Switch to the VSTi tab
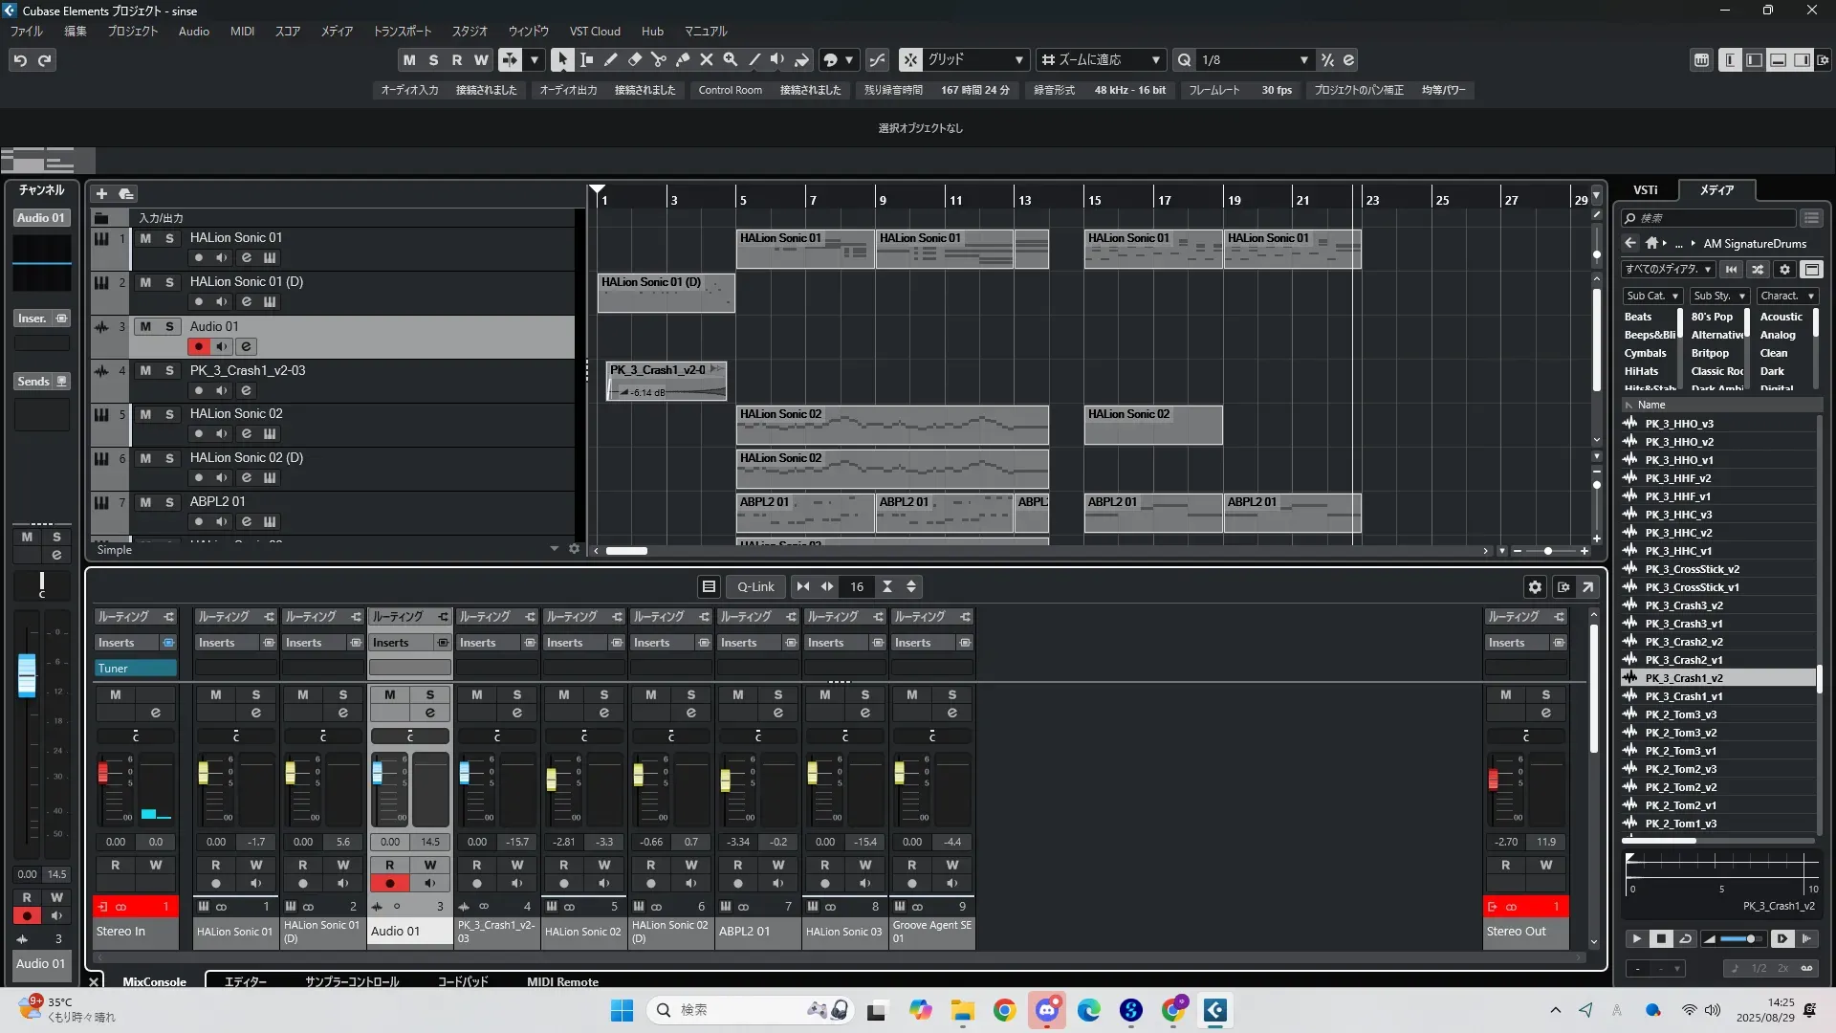This screenshot has height=1033, width=1836. coord(1645,189)
